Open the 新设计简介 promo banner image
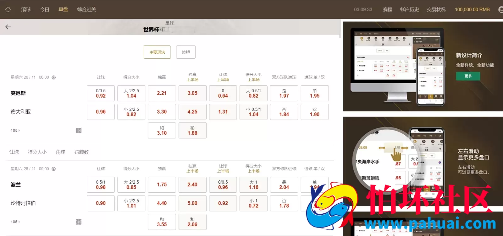 point(423,67)
